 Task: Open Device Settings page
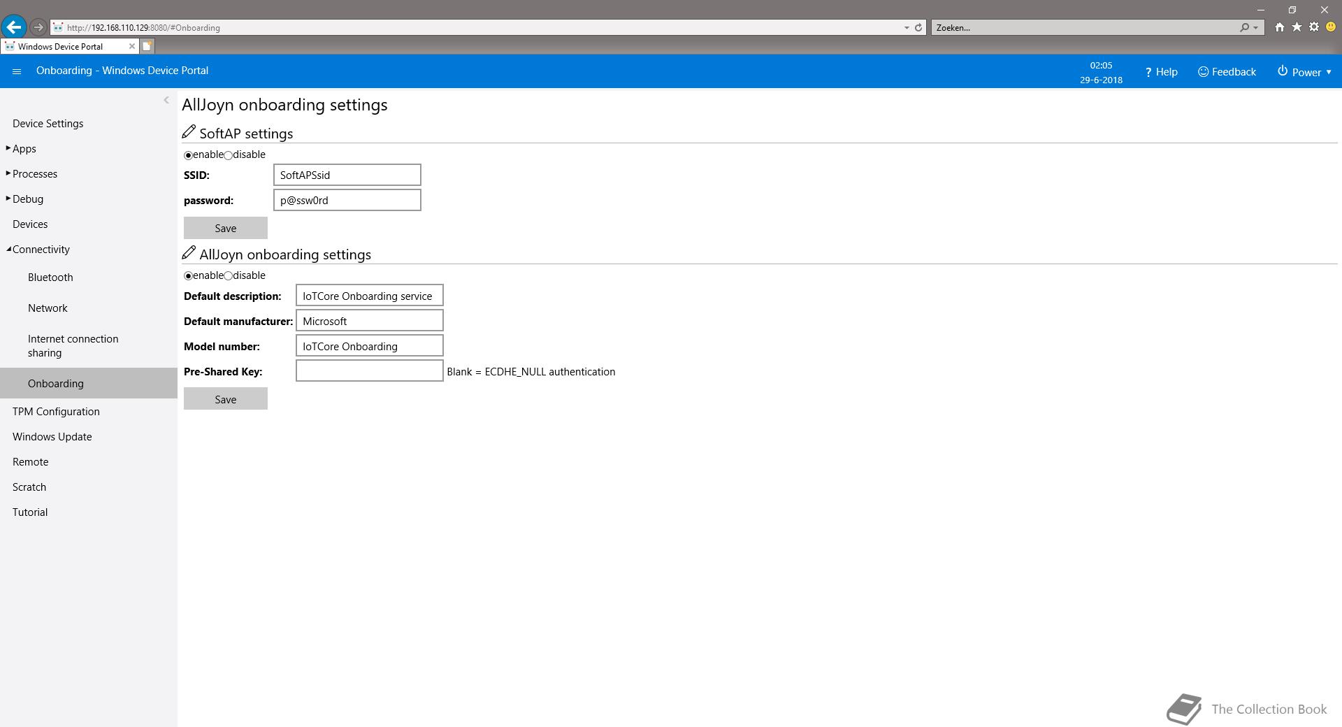pyautogui.click(x=48, y=123)
